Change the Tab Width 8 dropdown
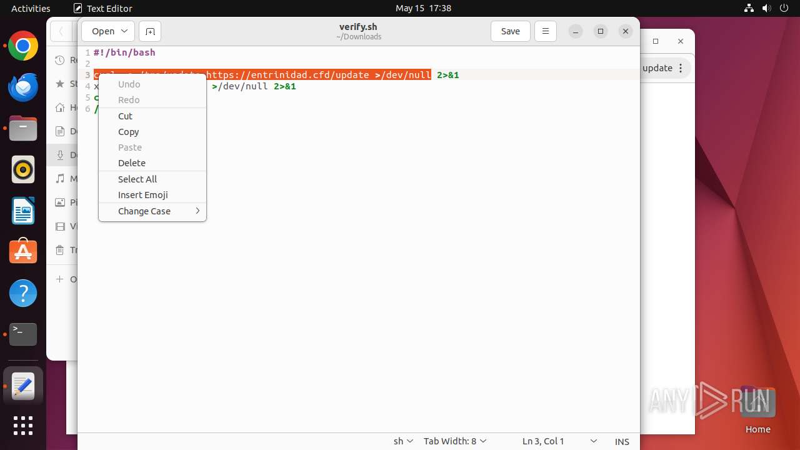800x450 pixels. click(455, 441)
